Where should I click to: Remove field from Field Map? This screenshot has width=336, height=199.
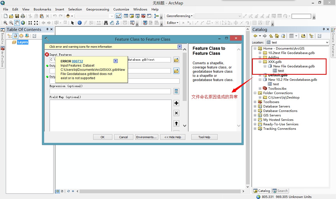[x=176, y=113]
